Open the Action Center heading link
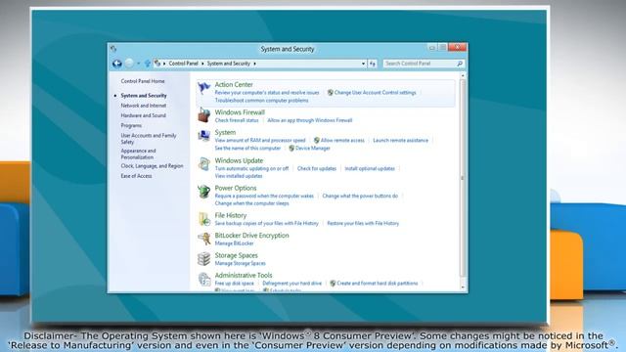Screen dimensions: 626x352 coord(234,85)
